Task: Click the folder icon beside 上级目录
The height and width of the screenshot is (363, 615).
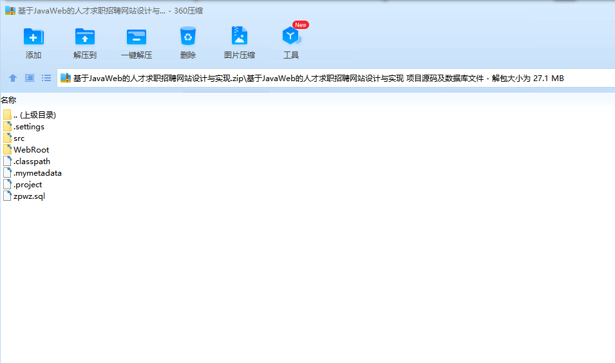Action: pyautogui.click(x=7, y=115)
